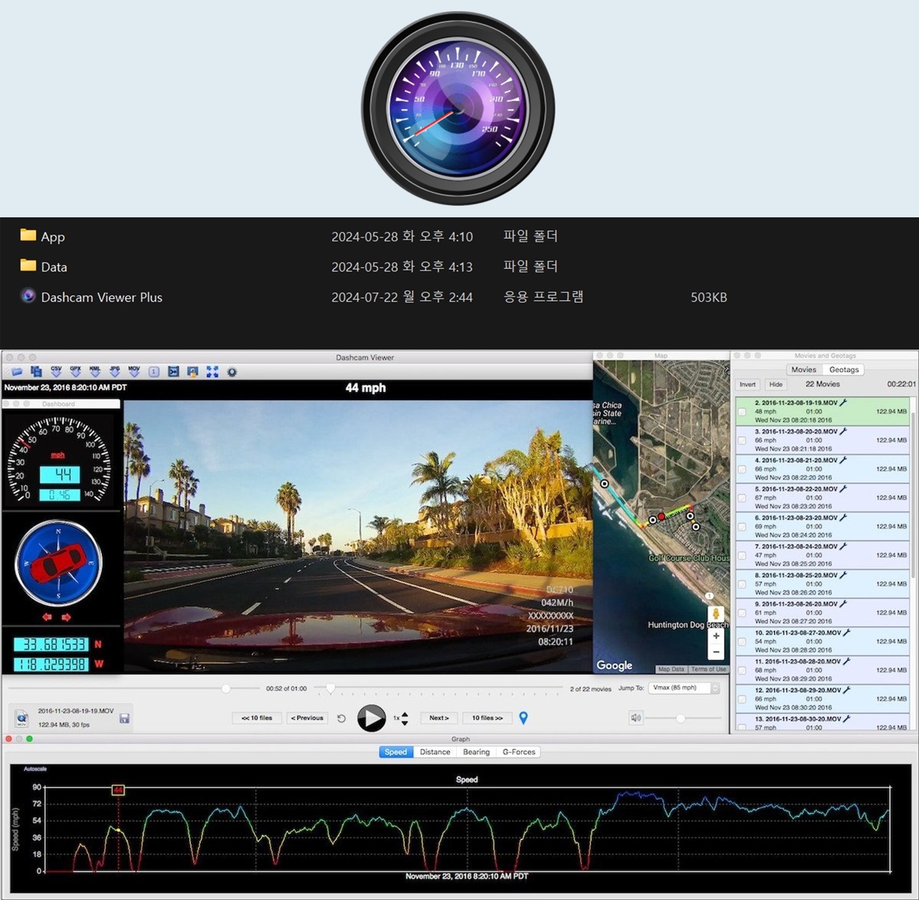Open folder icon in Dashcam Viewer toolbar
The width and height of the screenshot is (919, 900).
point(17,372)
